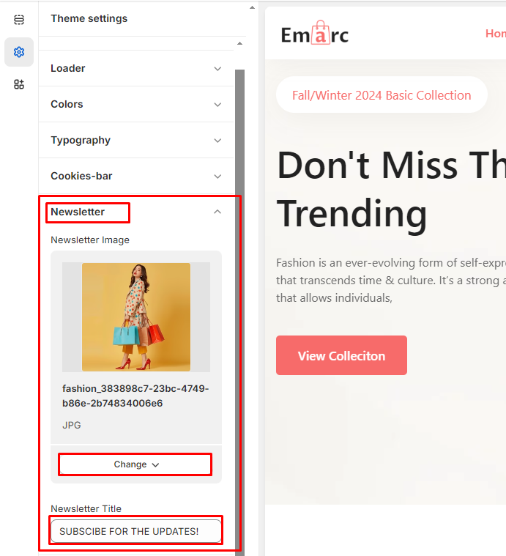
Task: Click the Emarc store logo
Action: pyautogui.click(x=315, y=33)
